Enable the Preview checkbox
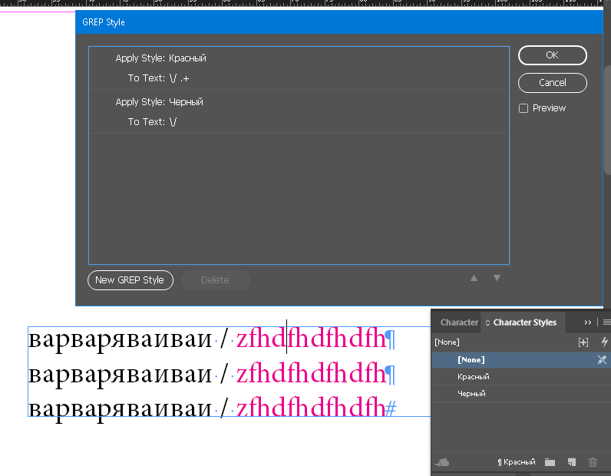Viewport: 611px width, 476px height. pos(523,108)
